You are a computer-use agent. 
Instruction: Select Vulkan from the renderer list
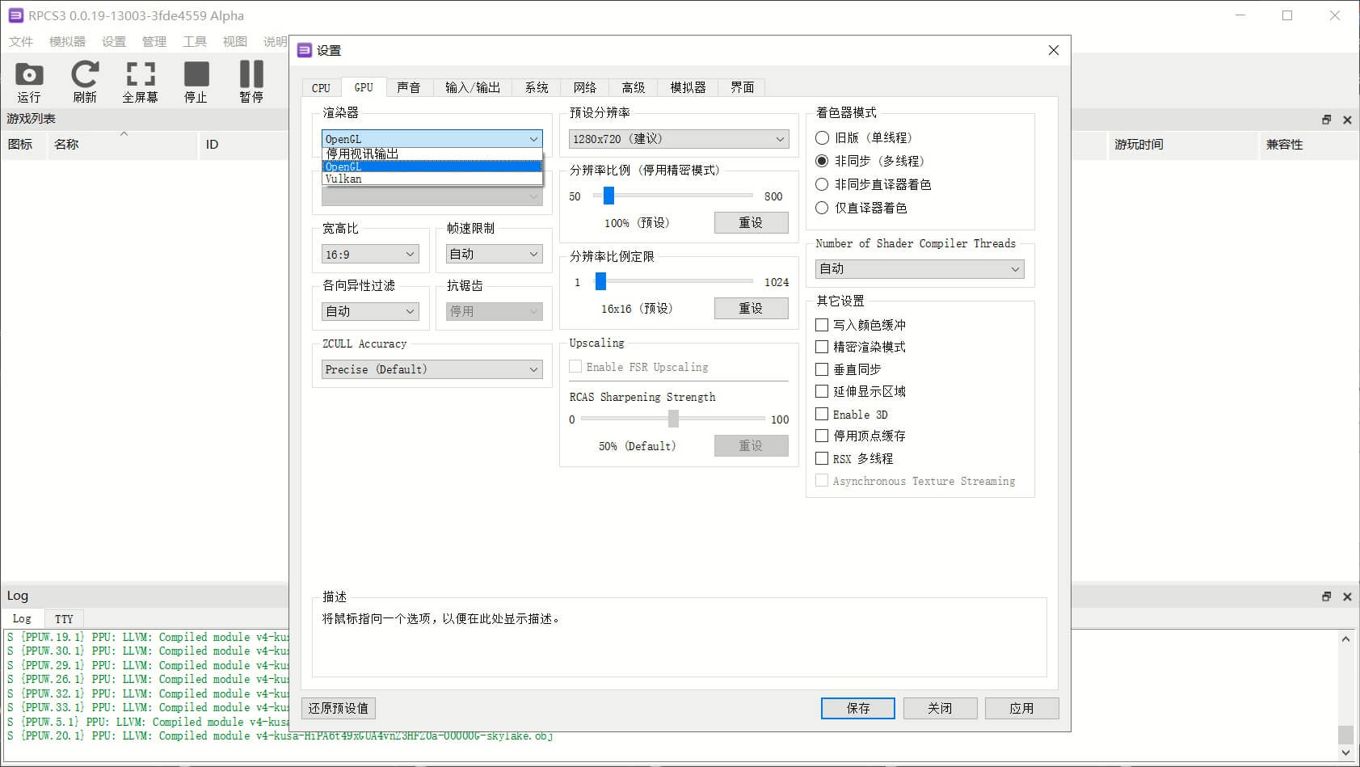[x=343, y=179]
